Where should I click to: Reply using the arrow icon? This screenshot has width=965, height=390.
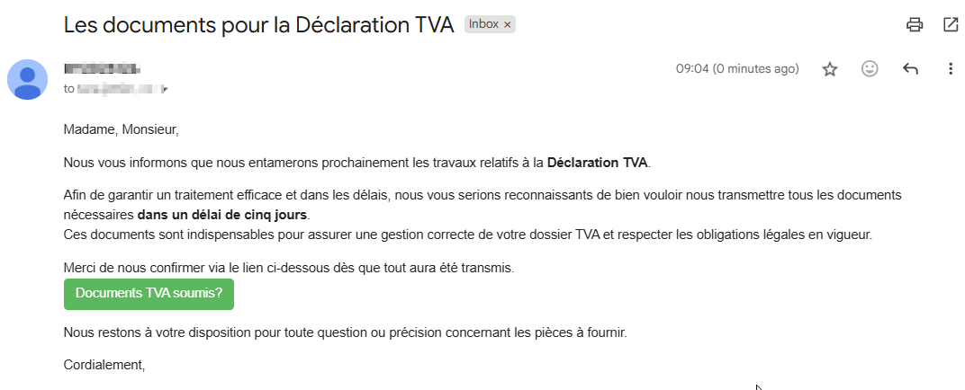[910, 69]
